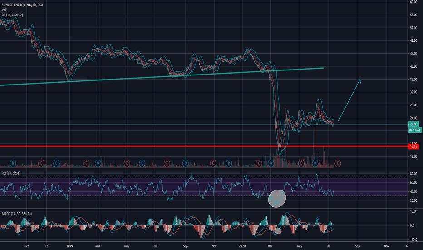Click the 36.00 price axis label
This screenshot has width=423, height=250.
pyautogui.click(x=413, y=80)
